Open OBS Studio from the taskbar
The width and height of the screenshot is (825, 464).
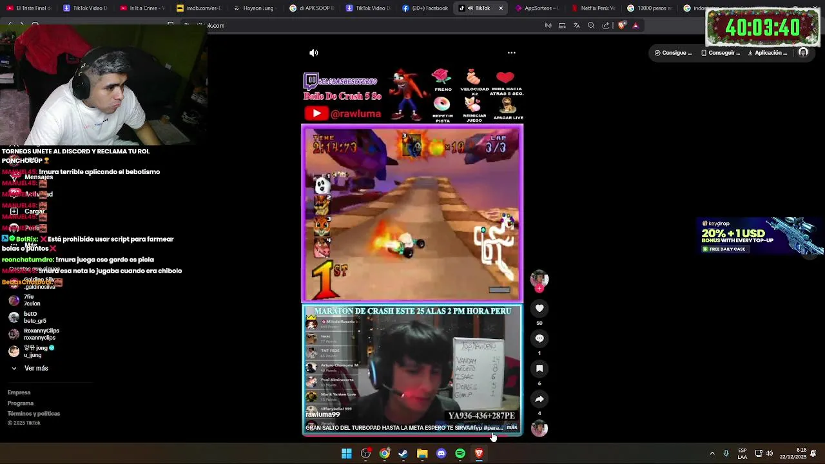pos(365,454)
